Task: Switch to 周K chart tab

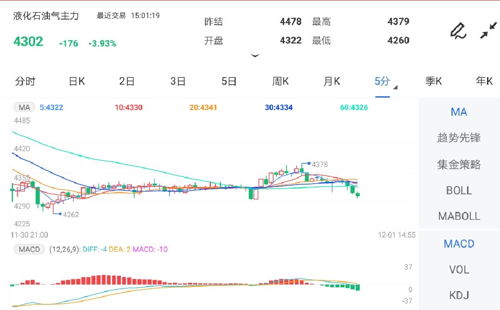Action: [x=280, y=81]
